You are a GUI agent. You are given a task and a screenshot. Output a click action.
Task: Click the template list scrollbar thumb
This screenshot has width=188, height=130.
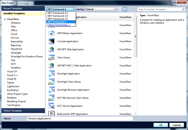135,36
